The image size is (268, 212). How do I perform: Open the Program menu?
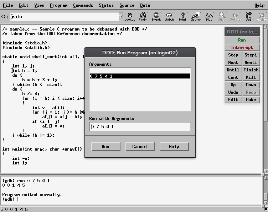(58, 5)
